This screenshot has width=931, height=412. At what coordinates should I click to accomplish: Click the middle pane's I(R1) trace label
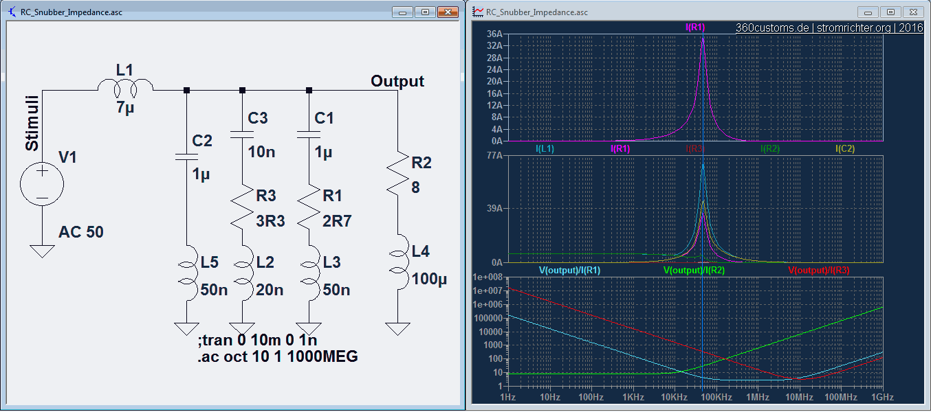(x=620, y=148)
